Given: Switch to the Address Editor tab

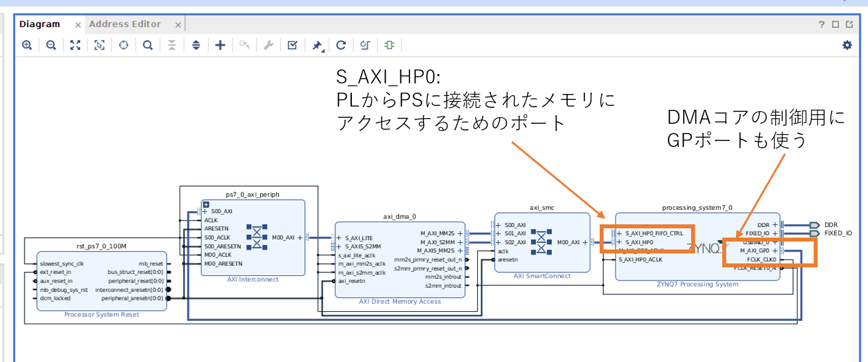Looking at the screenshot, I should 125,24.
